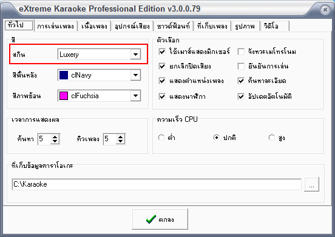Select the ต่ำ CPU speed radio button
The height and width of the screenshot is (237, 335).
point(161,138)
